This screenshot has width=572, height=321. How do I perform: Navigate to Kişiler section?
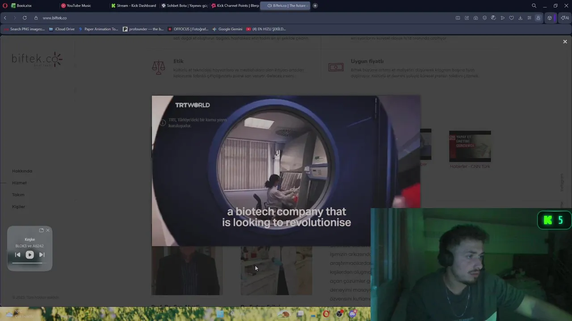(19, 207)
